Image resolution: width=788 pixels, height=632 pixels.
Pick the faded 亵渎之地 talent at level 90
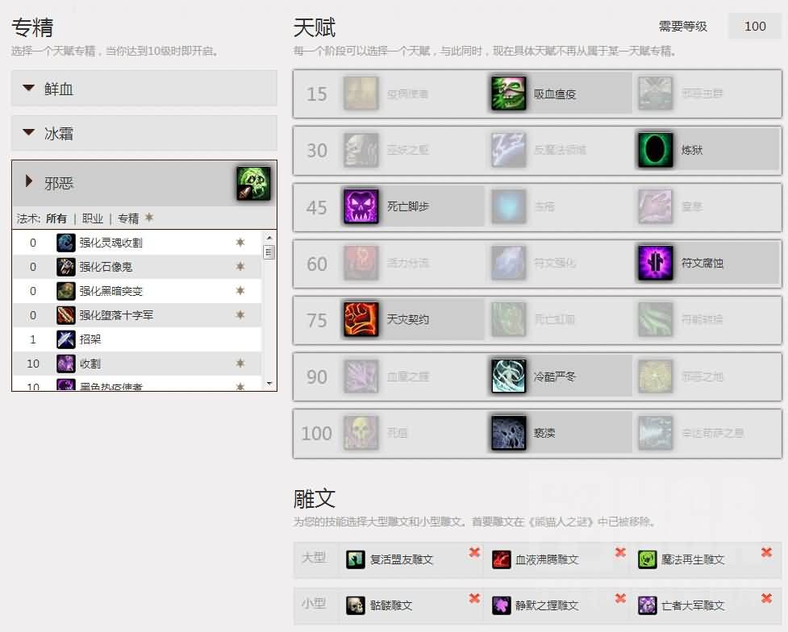pos(706,376)
